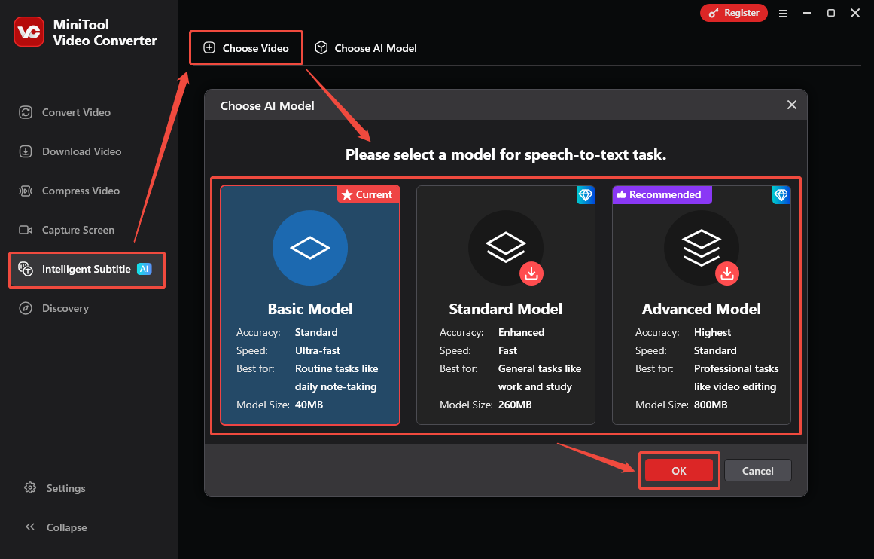
Task: Switch to the Choose AI Model tab
Action: point(365,47)
